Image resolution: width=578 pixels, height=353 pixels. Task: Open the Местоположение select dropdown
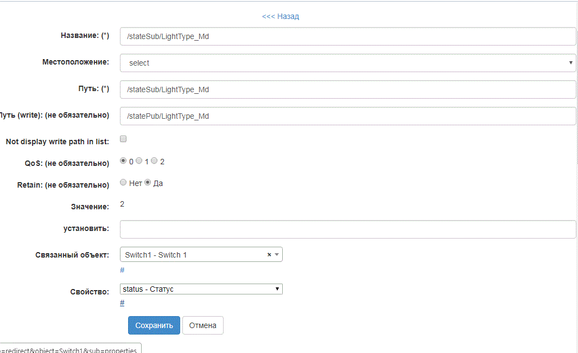(x=347, y=63)
